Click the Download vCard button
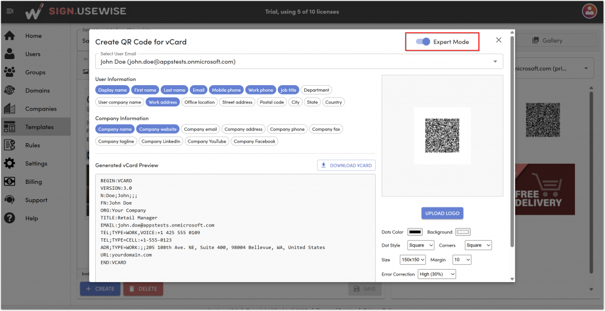Viewport: 605px width, 311px height. (346, 166)
